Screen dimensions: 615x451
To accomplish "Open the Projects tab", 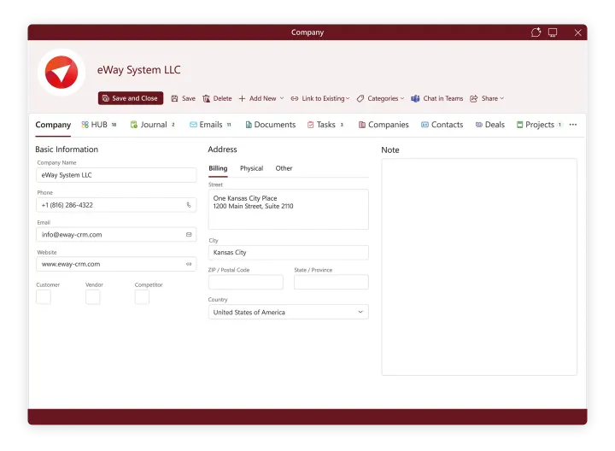I will [539, 125].
